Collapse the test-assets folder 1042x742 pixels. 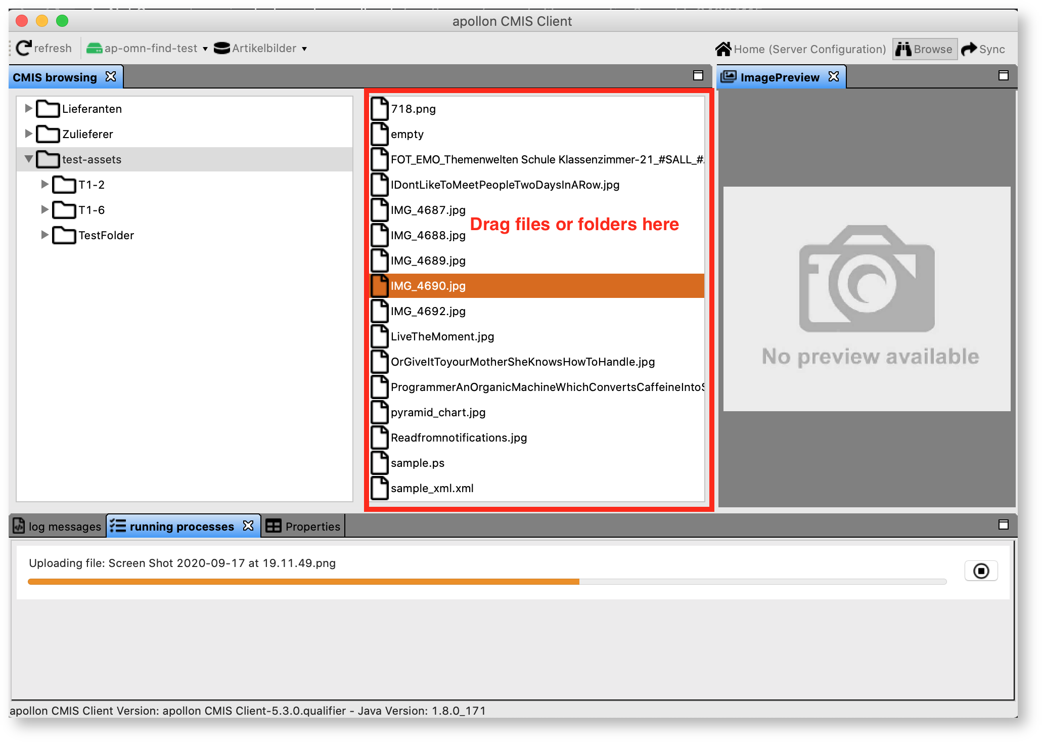click(x=29, y=159)
